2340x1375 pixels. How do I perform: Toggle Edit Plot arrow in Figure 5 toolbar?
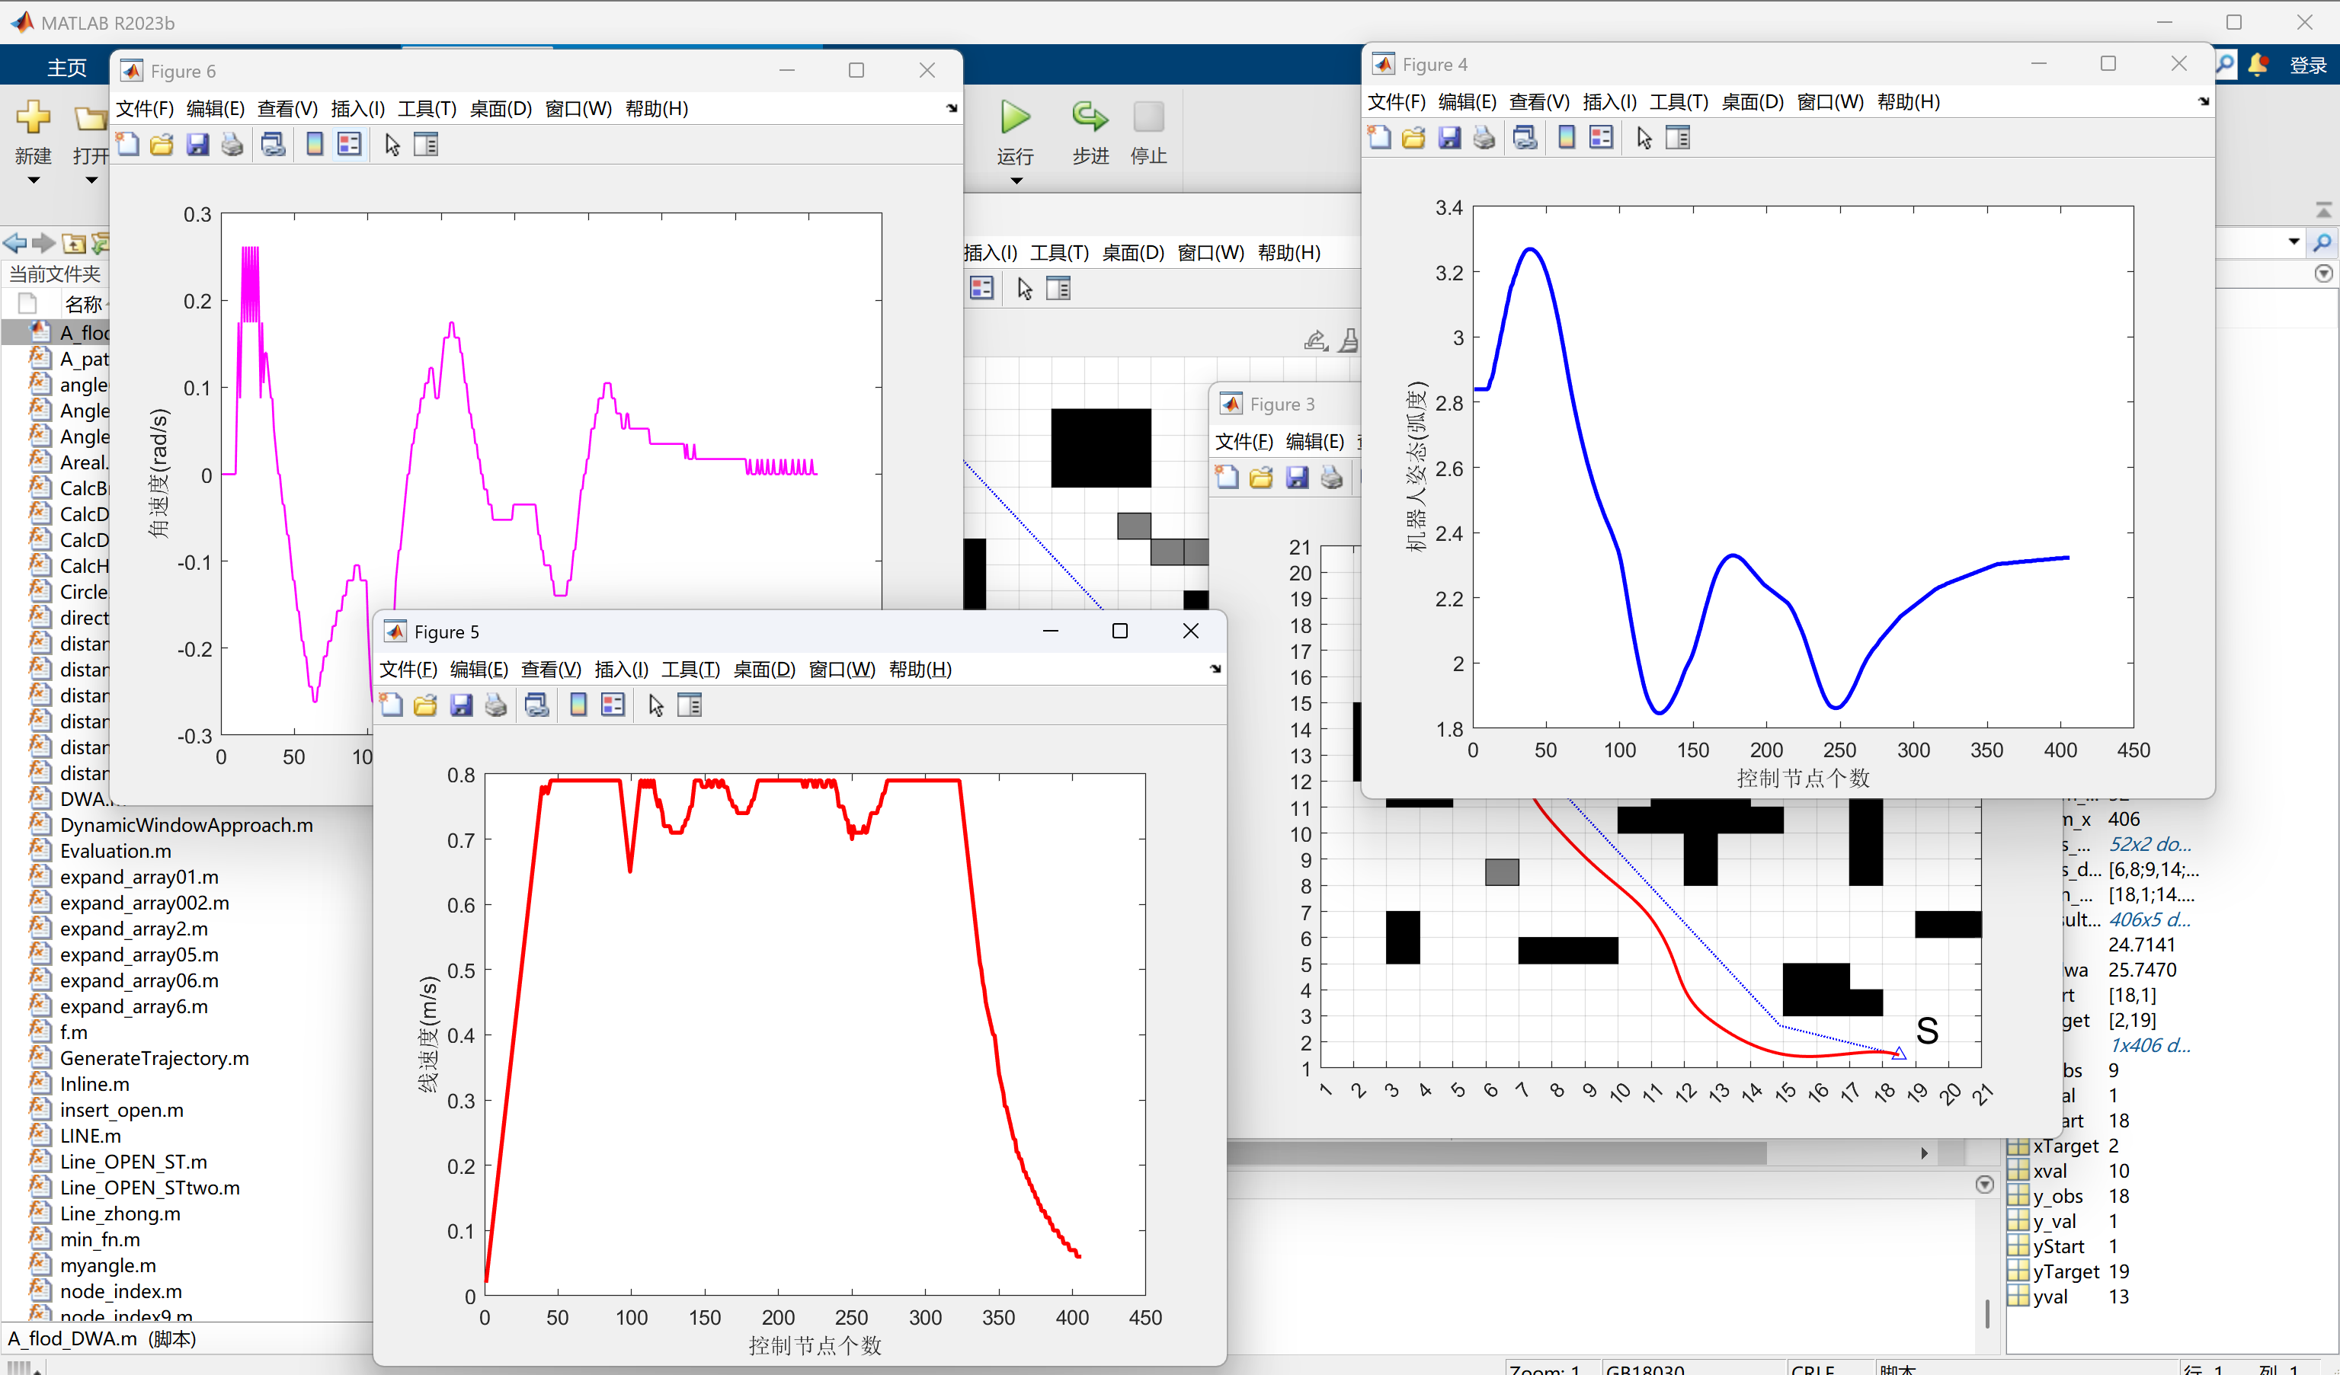pyautogui.click(x=655, y=705)
